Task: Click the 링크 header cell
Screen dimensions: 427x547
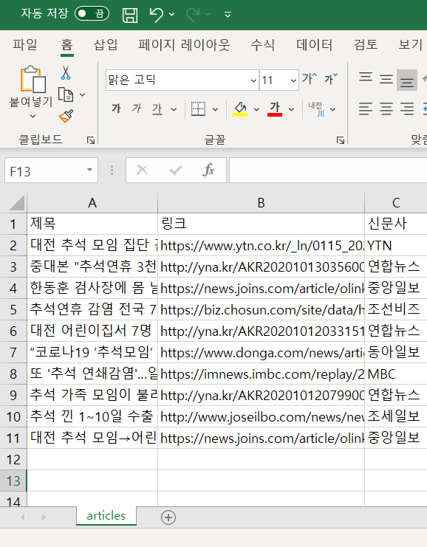Action: [x=261, y=224]
